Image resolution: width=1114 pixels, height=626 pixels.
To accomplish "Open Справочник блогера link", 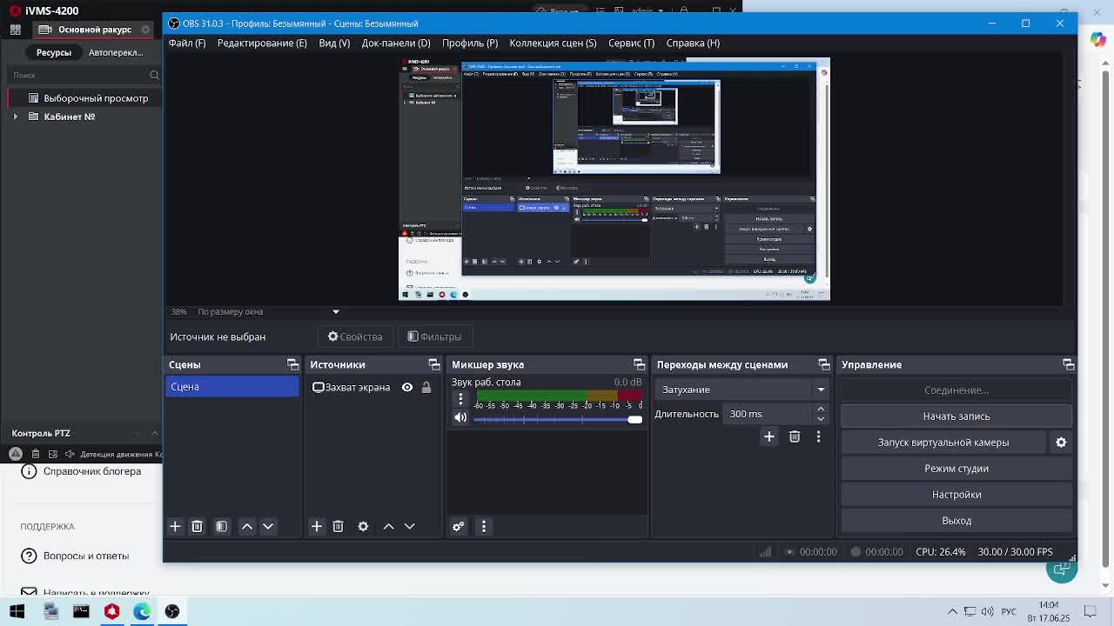I will tap(92, 471).
